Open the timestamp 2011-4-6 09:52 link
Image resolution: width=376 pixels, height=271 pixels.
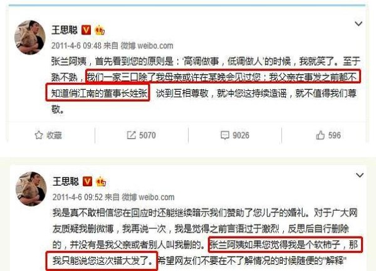(78, 197)
